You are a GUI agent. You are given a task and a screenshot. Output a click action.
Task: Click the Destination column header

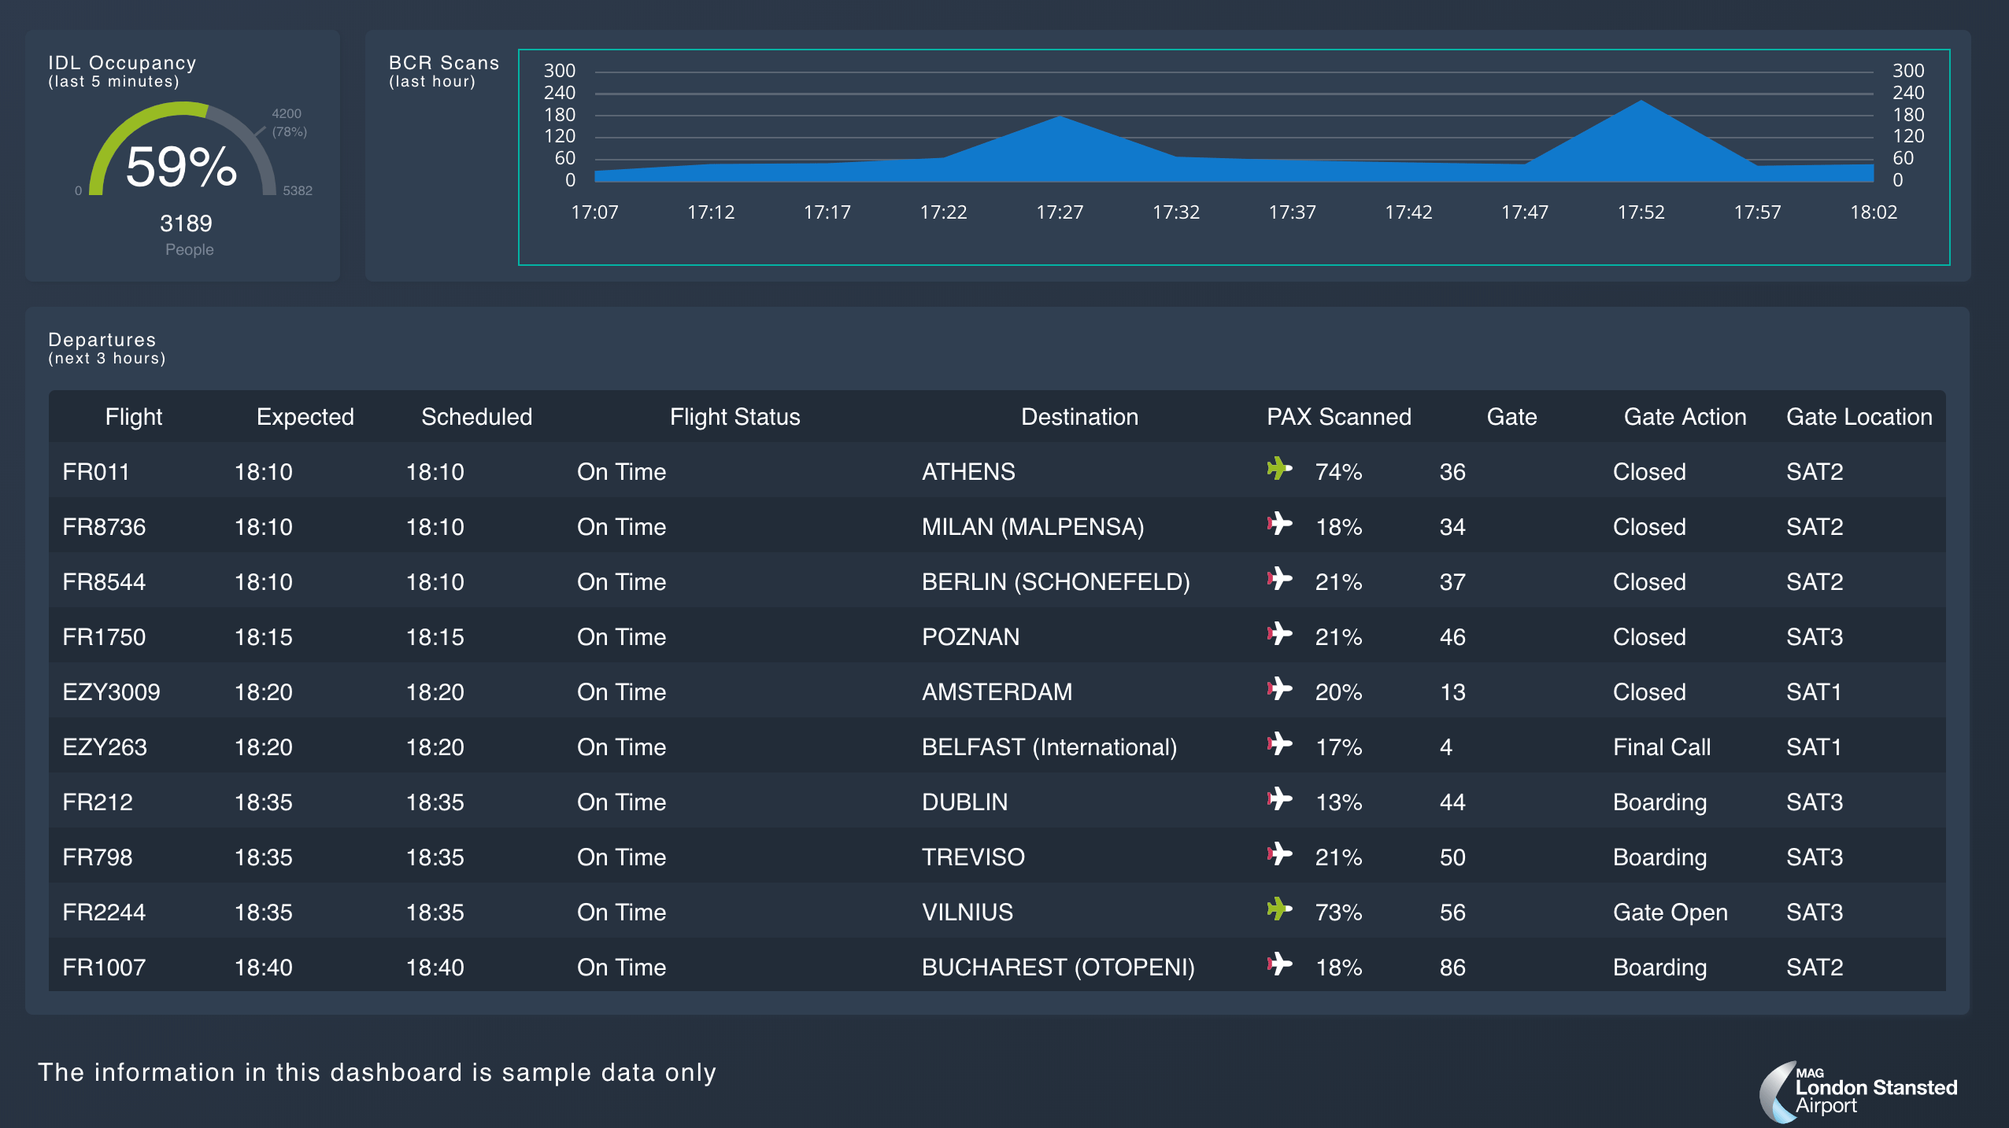1079,417
